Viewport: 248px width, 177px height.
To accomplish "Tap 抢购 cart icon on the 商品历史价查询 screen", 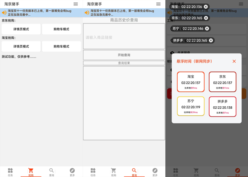I will [x=114, y=170].
